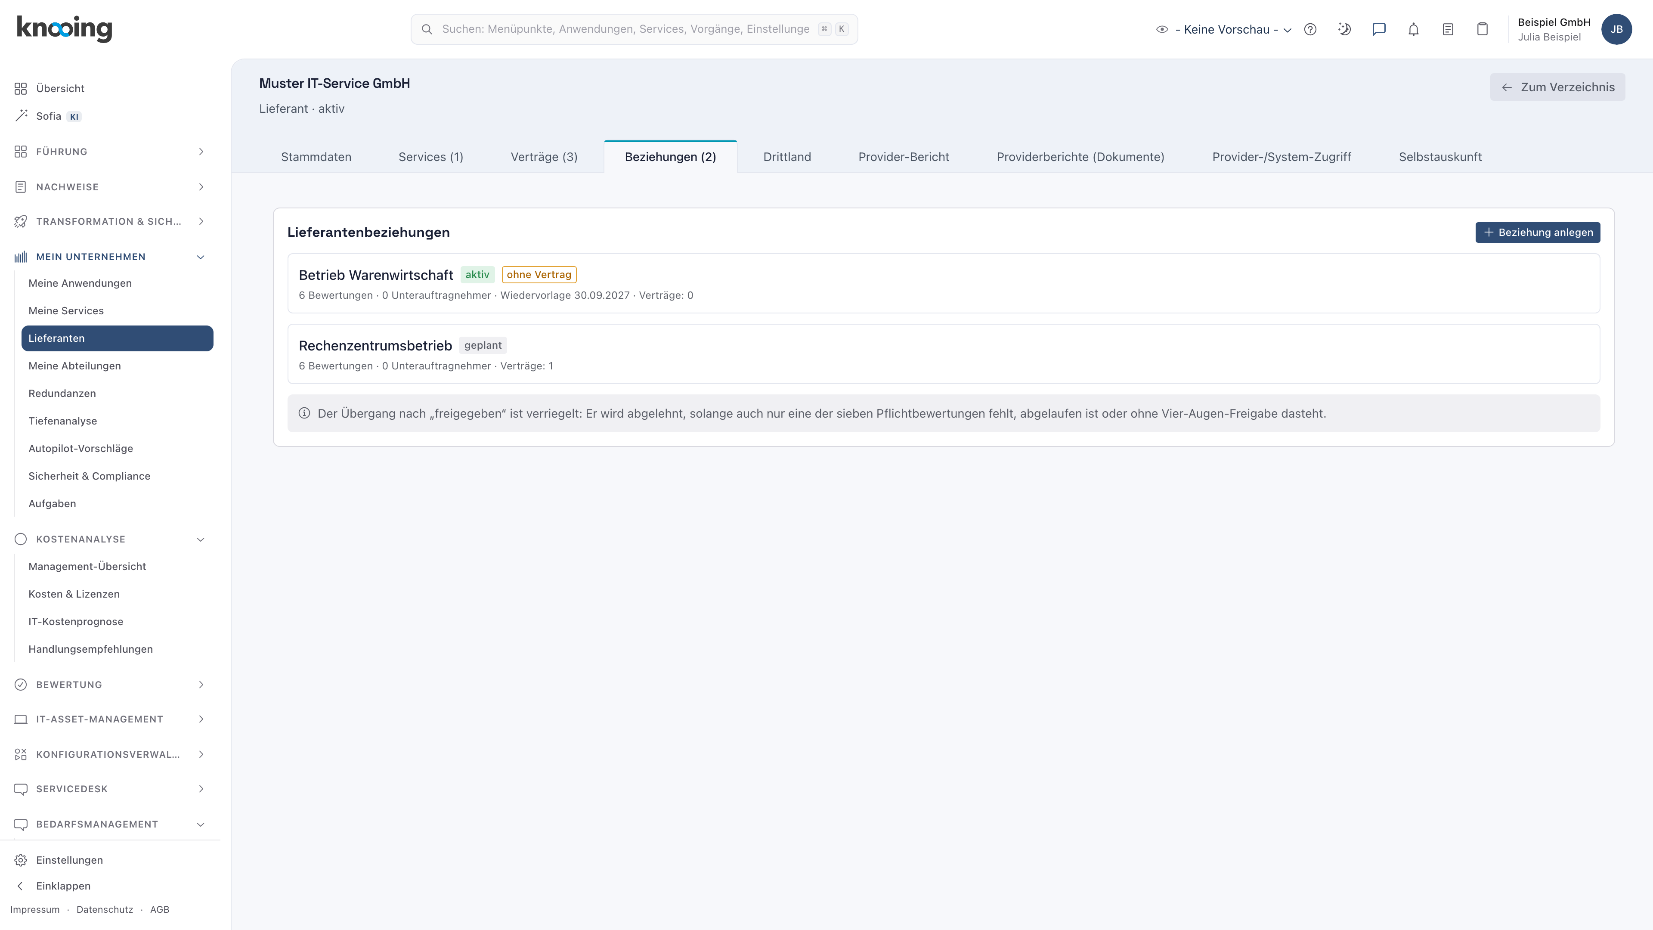Open Tiefenanalyse in sidebar

(117, 421)
